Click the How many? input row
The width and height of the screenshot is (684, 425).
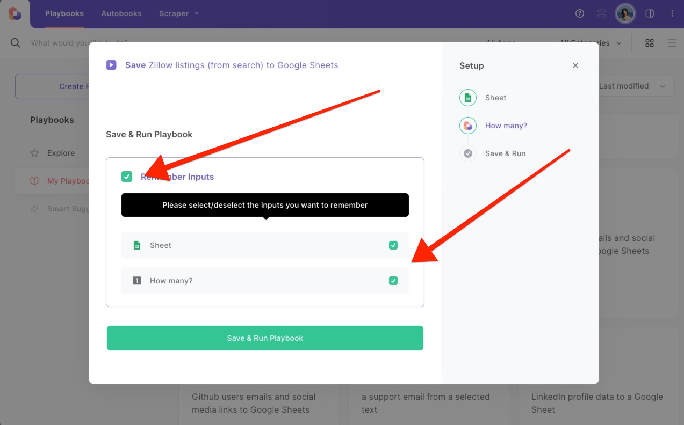(x=265, y=281)
